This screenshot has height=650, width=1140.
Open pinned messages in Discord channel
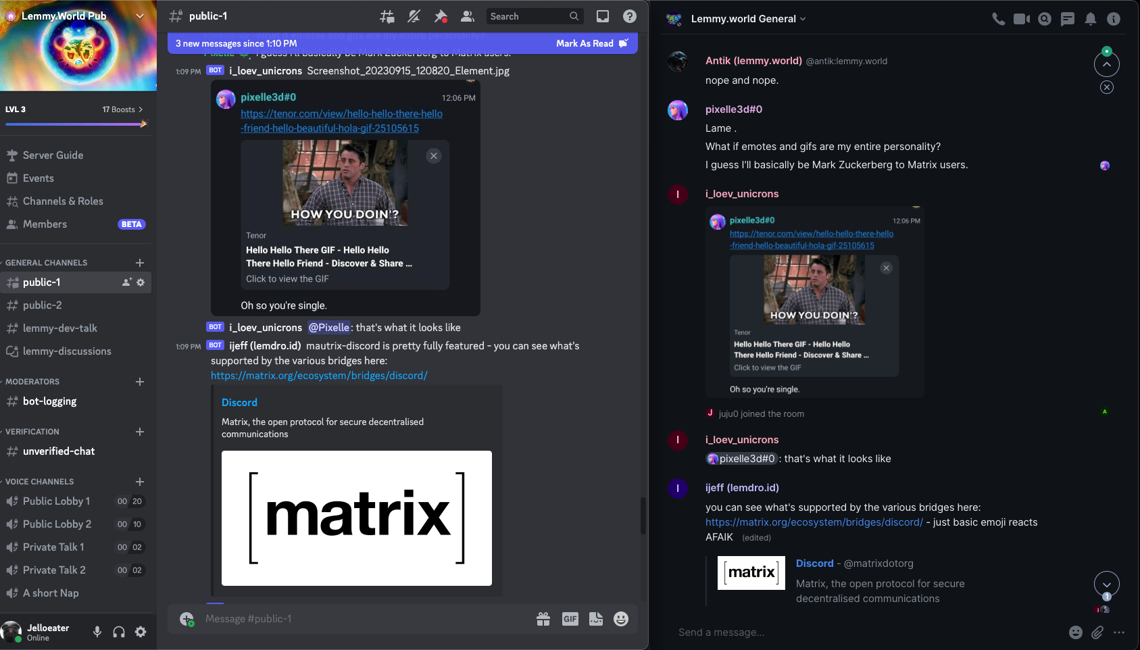pyautogui.click(x=441, y=16)
